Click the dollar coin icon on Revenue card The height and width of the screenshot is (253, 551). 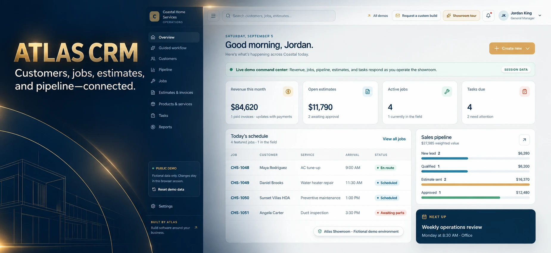pos(288,92)
